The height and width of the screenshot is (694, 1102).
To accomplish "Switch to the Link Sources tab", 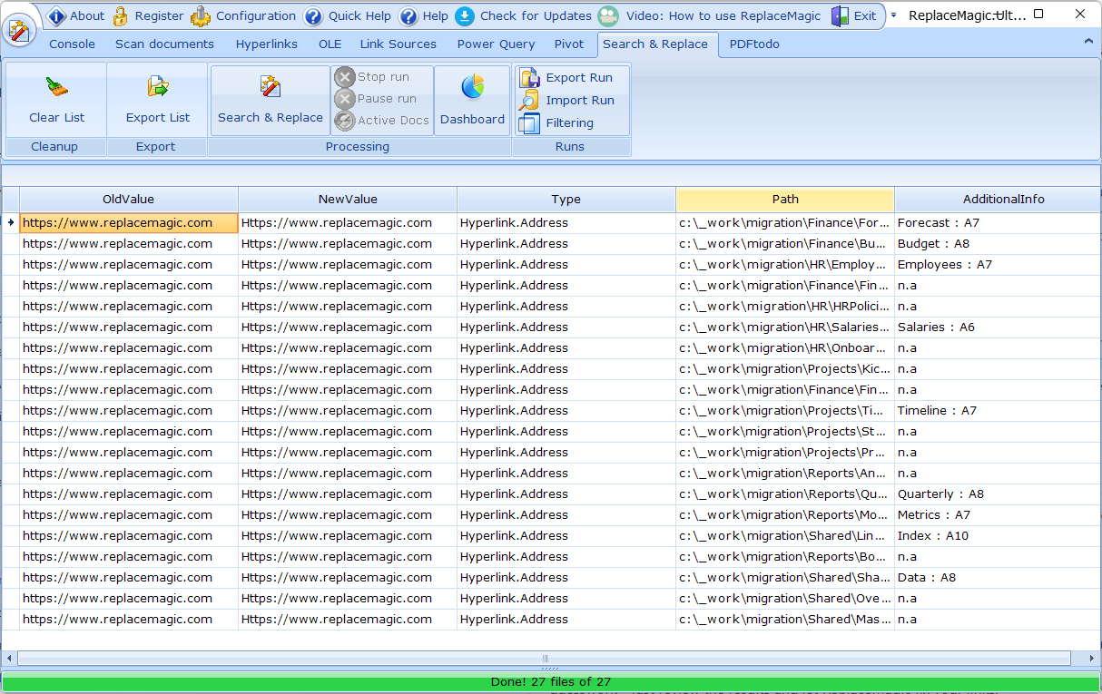I will pos(398,44).
